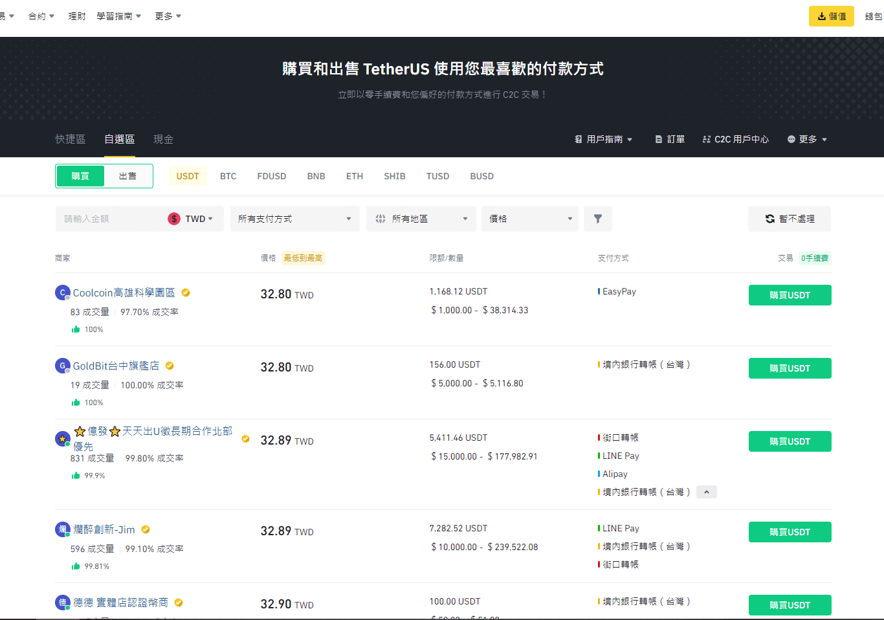The image size is (884, 620).
Task: Click 購買USDT for 德德 offer
Action: click(790, 605)
